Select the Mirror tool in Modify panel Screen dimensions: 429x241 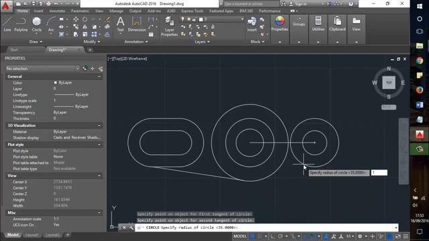[85, 27]
